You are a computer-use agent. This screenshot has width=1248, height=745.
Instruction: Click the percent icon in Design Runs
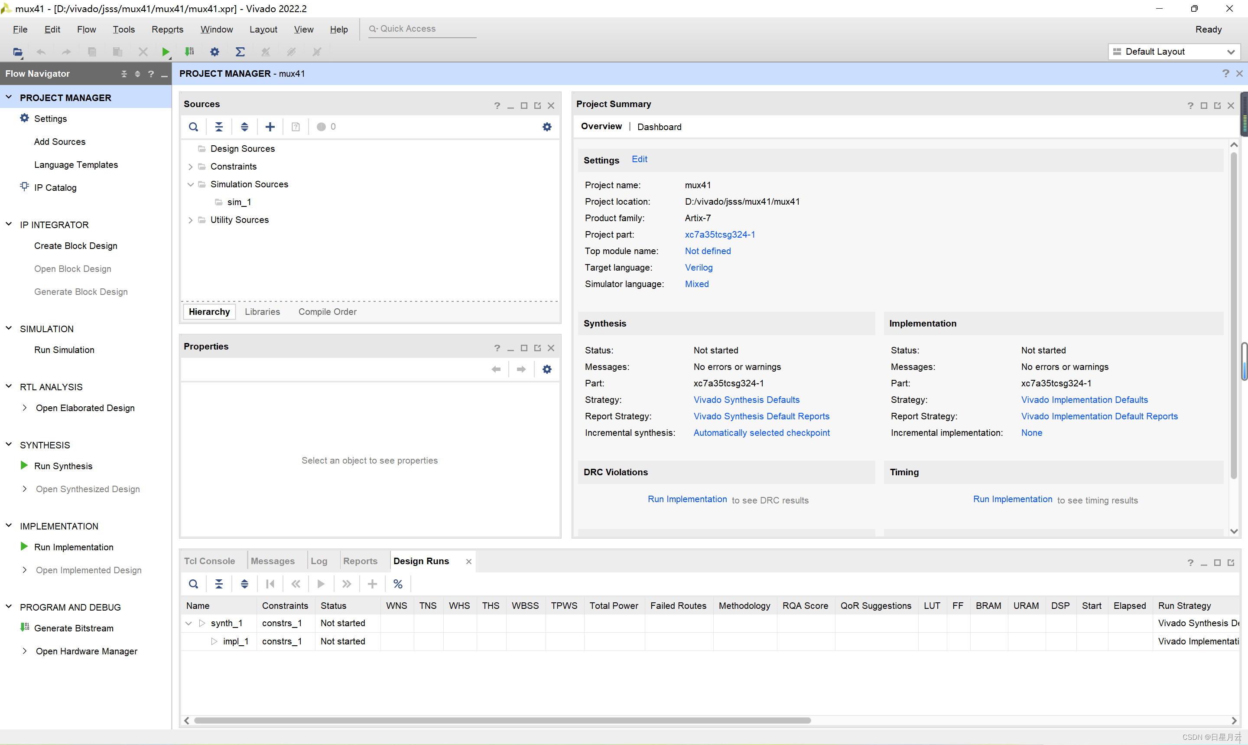398,584
